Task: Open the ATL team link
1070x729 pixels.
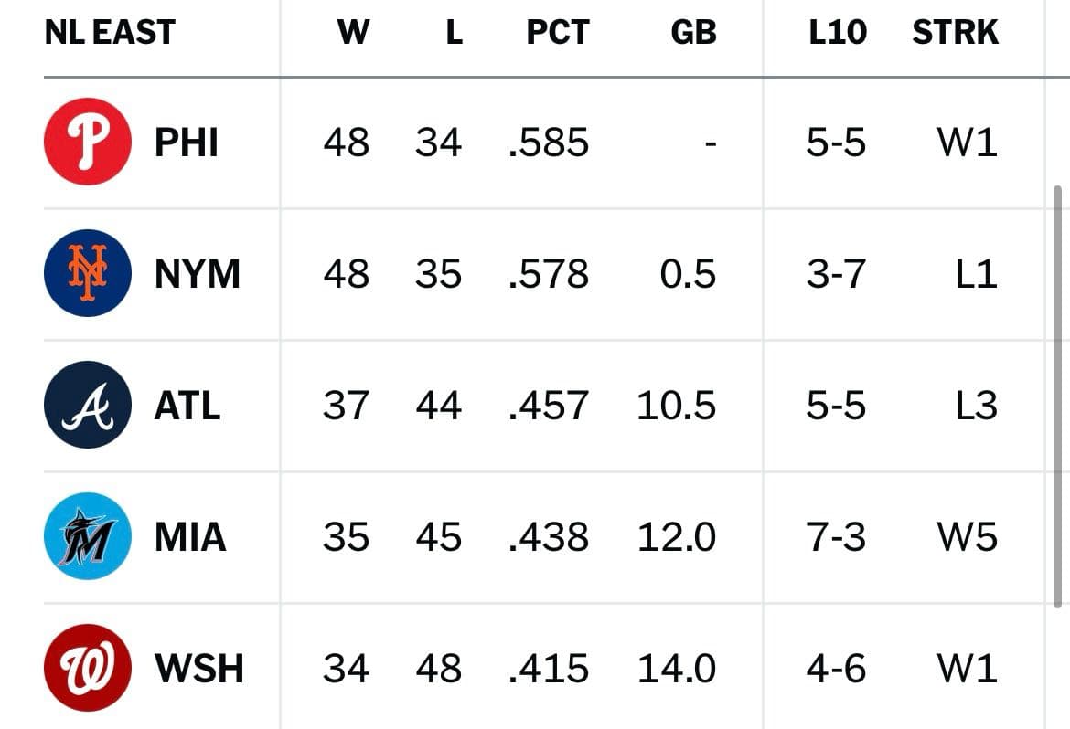Action: (187, 406)
